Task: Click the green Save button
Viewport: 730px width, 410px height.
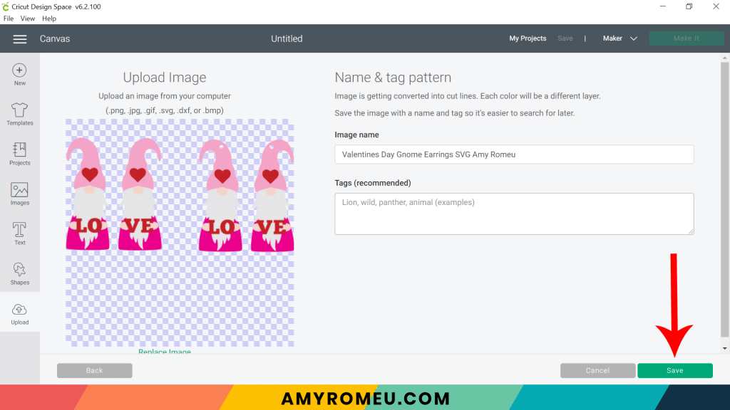Action: (x=674, y=370)
